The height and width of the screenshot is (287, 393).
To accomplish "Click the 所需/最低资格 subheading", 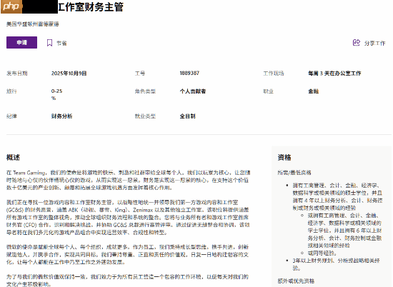I will (294, 173).
